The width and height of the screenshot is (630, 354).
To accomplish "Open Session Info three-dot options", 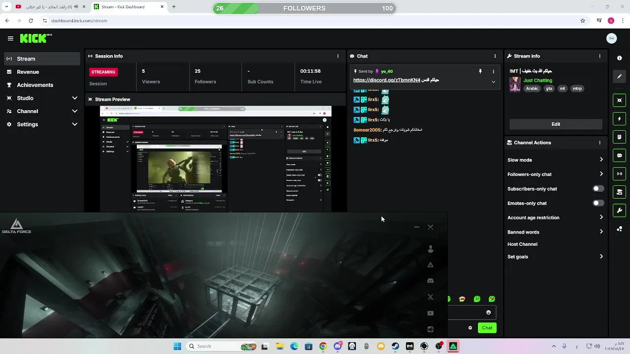I will click(338, 56).
